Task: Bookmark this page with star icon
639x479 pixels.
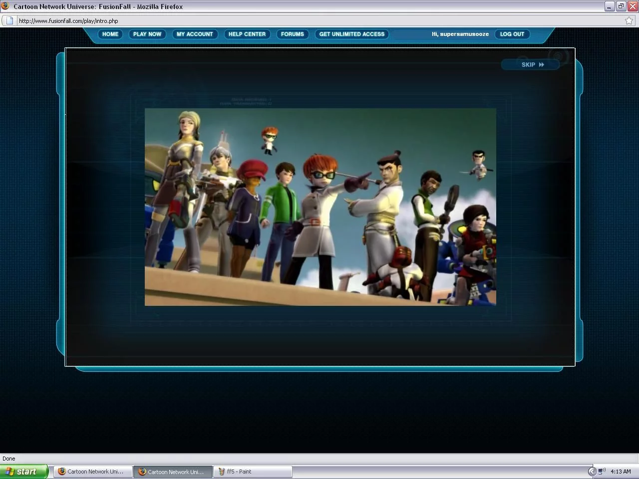Action: (629, 21)
